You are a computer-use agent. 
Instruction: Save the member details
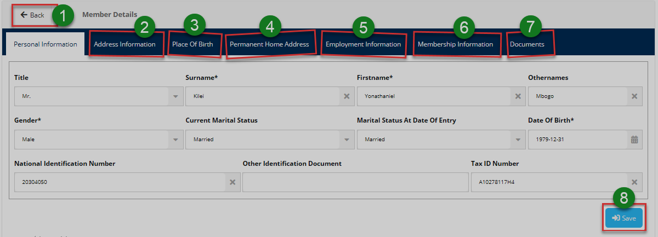(624, 218)
